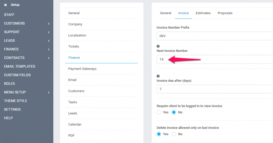Viewport: 273px width, 143px height.
Task: Choose No for delete invoice on last invoice
Action: [x=174, y=134]
